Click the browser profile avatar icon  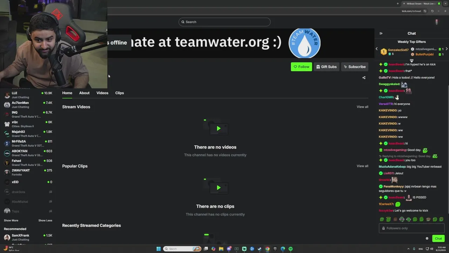point(436,22)
